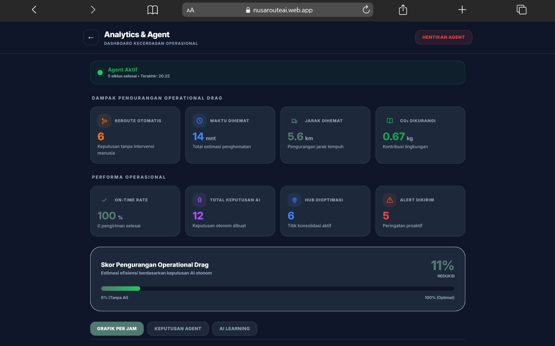Image resolution: width=555 pixels, height=346 pixels.
Task: Click the green Agent Aktif status dot
Action: tap(100, 72)
